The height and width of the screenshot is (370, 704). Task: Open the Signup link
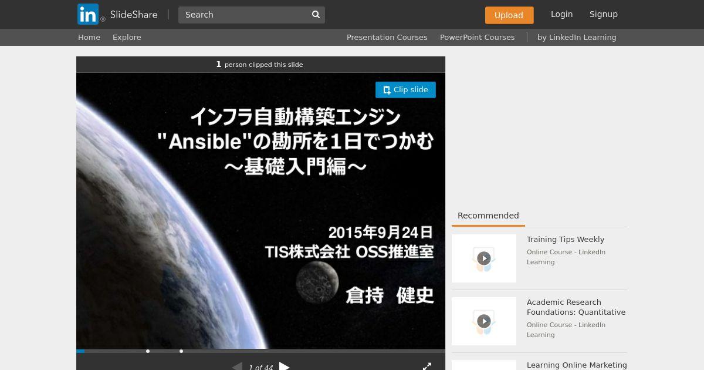click(604, 14)
